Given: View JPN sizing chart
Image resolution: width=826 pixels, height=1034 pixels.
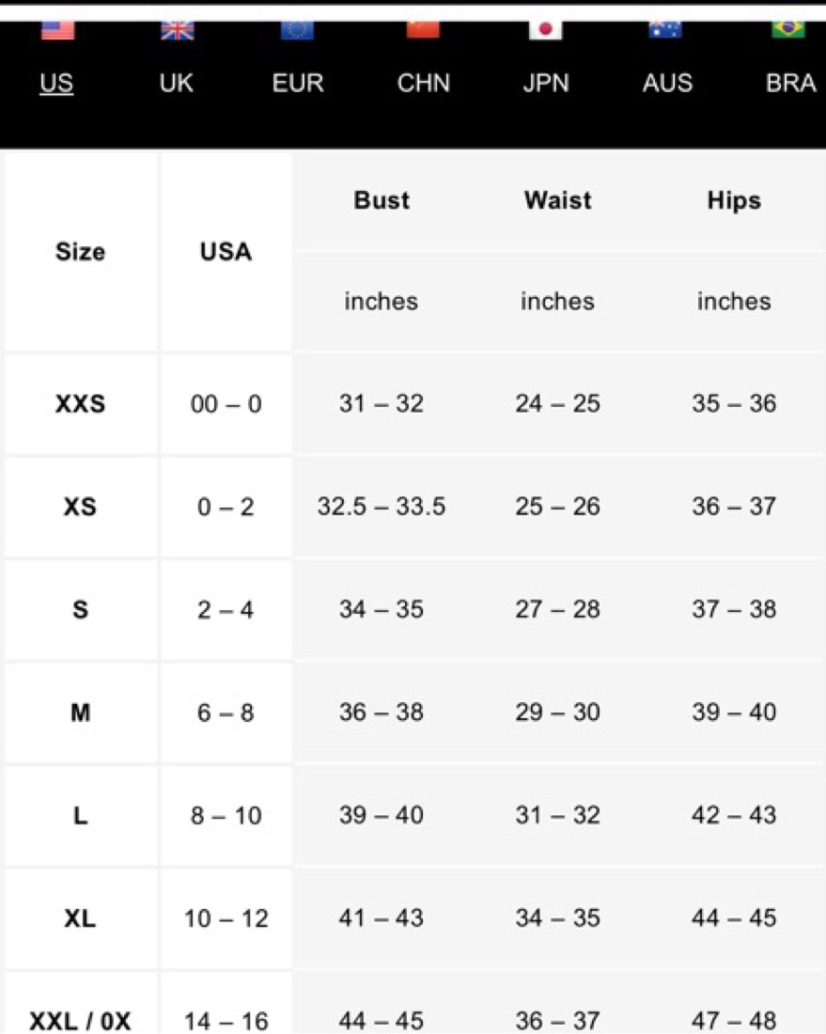Looking at the screenshot, I should coord(546,83).
